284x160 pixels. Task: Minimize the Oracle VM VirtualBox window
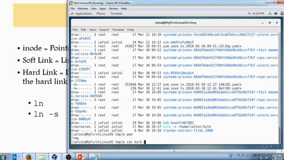click(268, 2)
